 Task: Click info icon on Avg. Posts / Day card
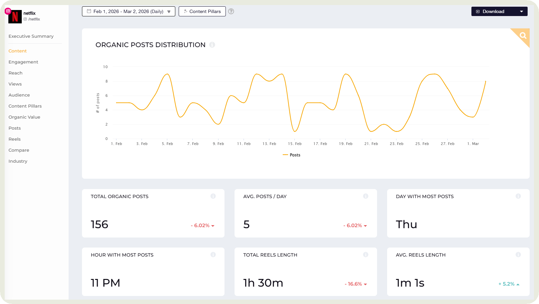[366, 196]
